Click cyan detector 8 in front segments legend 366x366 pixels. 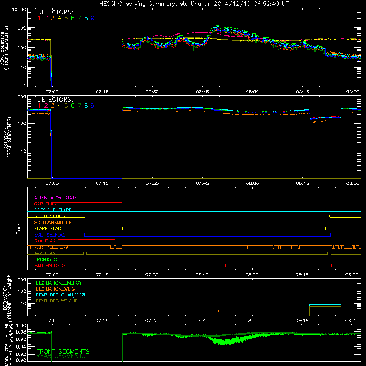point(86,18)
